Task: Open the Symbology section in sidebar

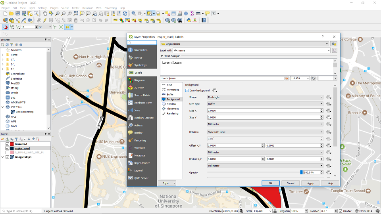Action: click(140, 65)
